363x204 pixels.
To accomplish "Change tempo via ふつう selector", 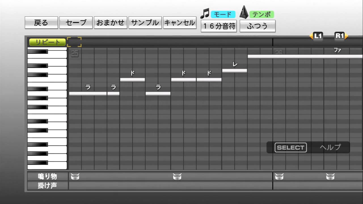I will click(x=258, y=26).
